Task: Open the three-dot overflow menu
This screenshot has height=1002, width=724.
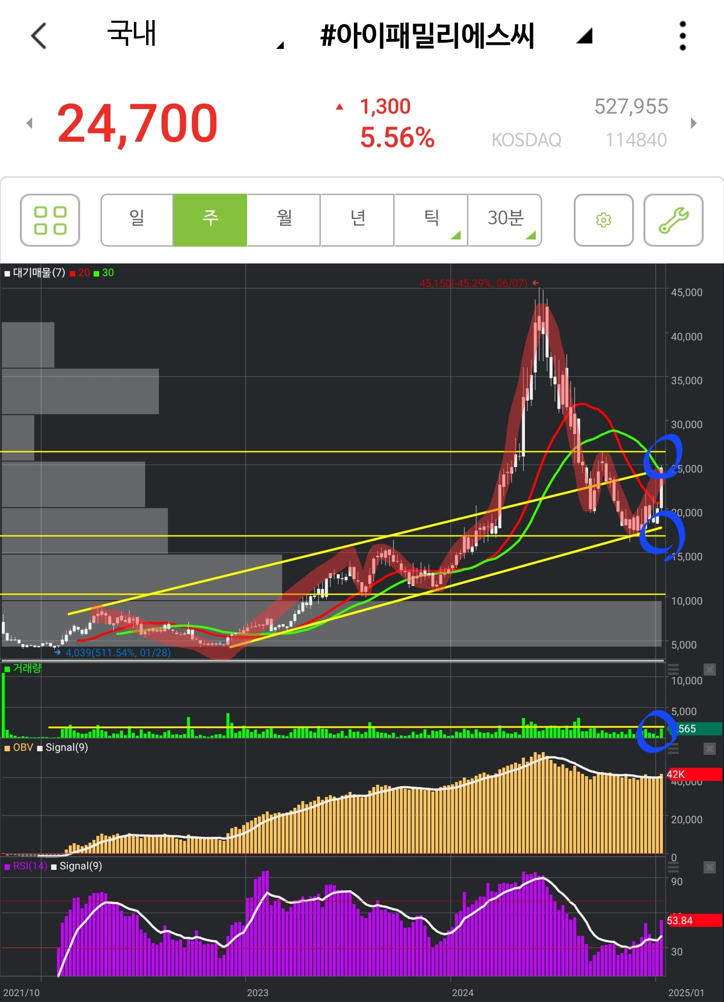Action: coord(683,36)
